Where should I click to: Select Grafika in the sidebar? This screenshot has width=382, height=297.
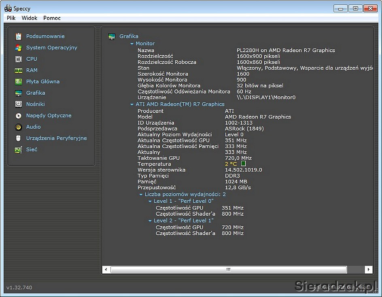pos(36,93)
